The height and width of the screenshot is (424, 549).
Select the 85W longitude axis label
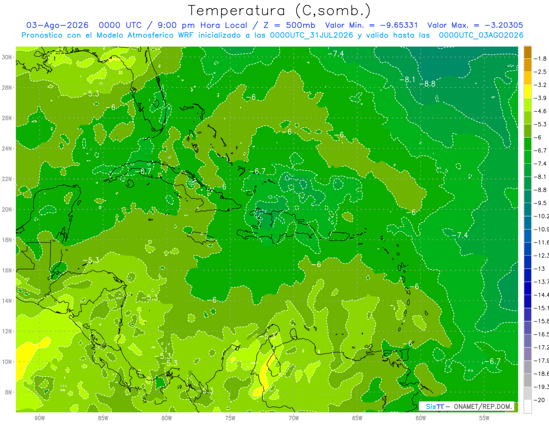[103, 418]
